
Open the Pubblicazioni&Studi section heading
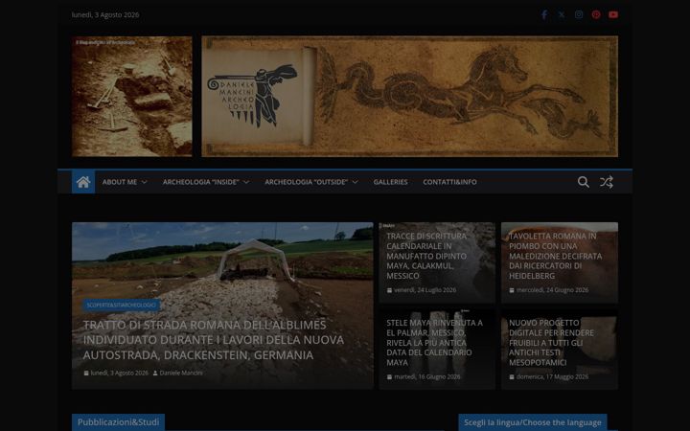[x=119, y=422]
